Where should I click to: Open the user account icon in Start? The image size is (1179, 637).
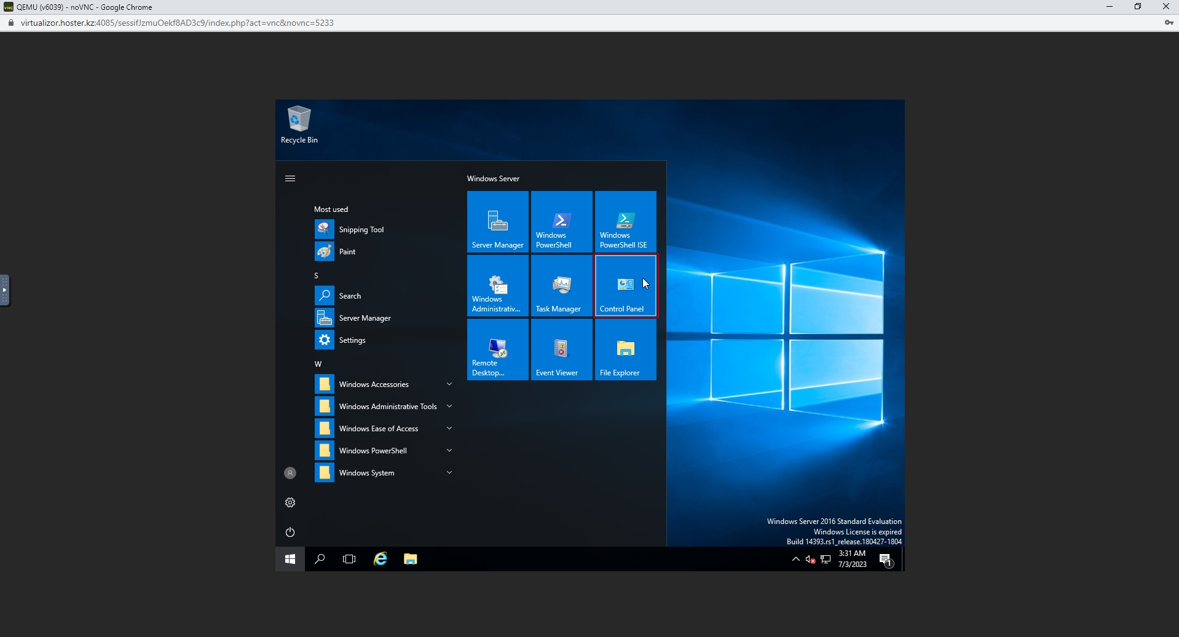tap(290, 473)
